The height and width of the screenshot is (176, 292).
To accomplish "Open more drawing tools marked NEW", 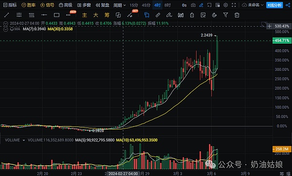I will (69, 15).
